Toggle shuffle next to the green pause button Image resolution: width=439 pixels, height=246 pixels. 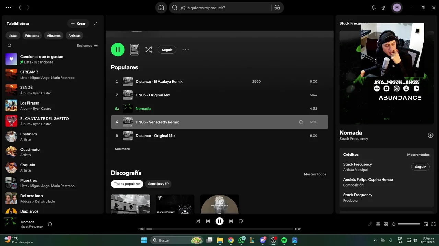(149, 50)
